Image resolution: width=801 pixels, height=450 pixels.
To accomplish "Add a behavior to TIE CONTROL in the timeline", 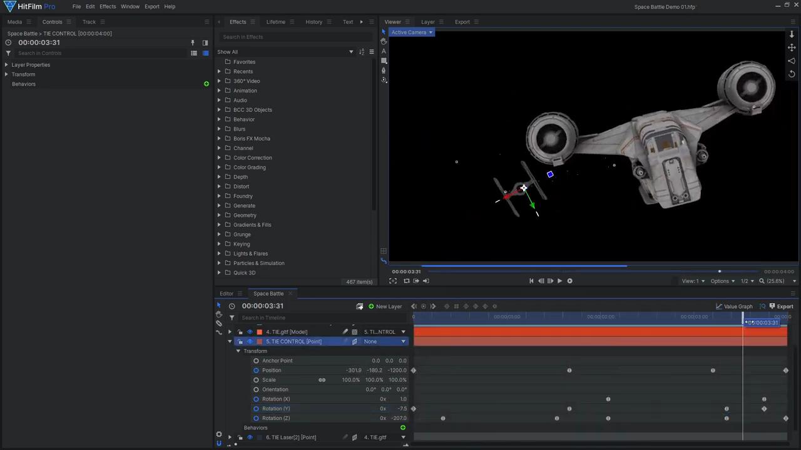I will coord(403,427).
